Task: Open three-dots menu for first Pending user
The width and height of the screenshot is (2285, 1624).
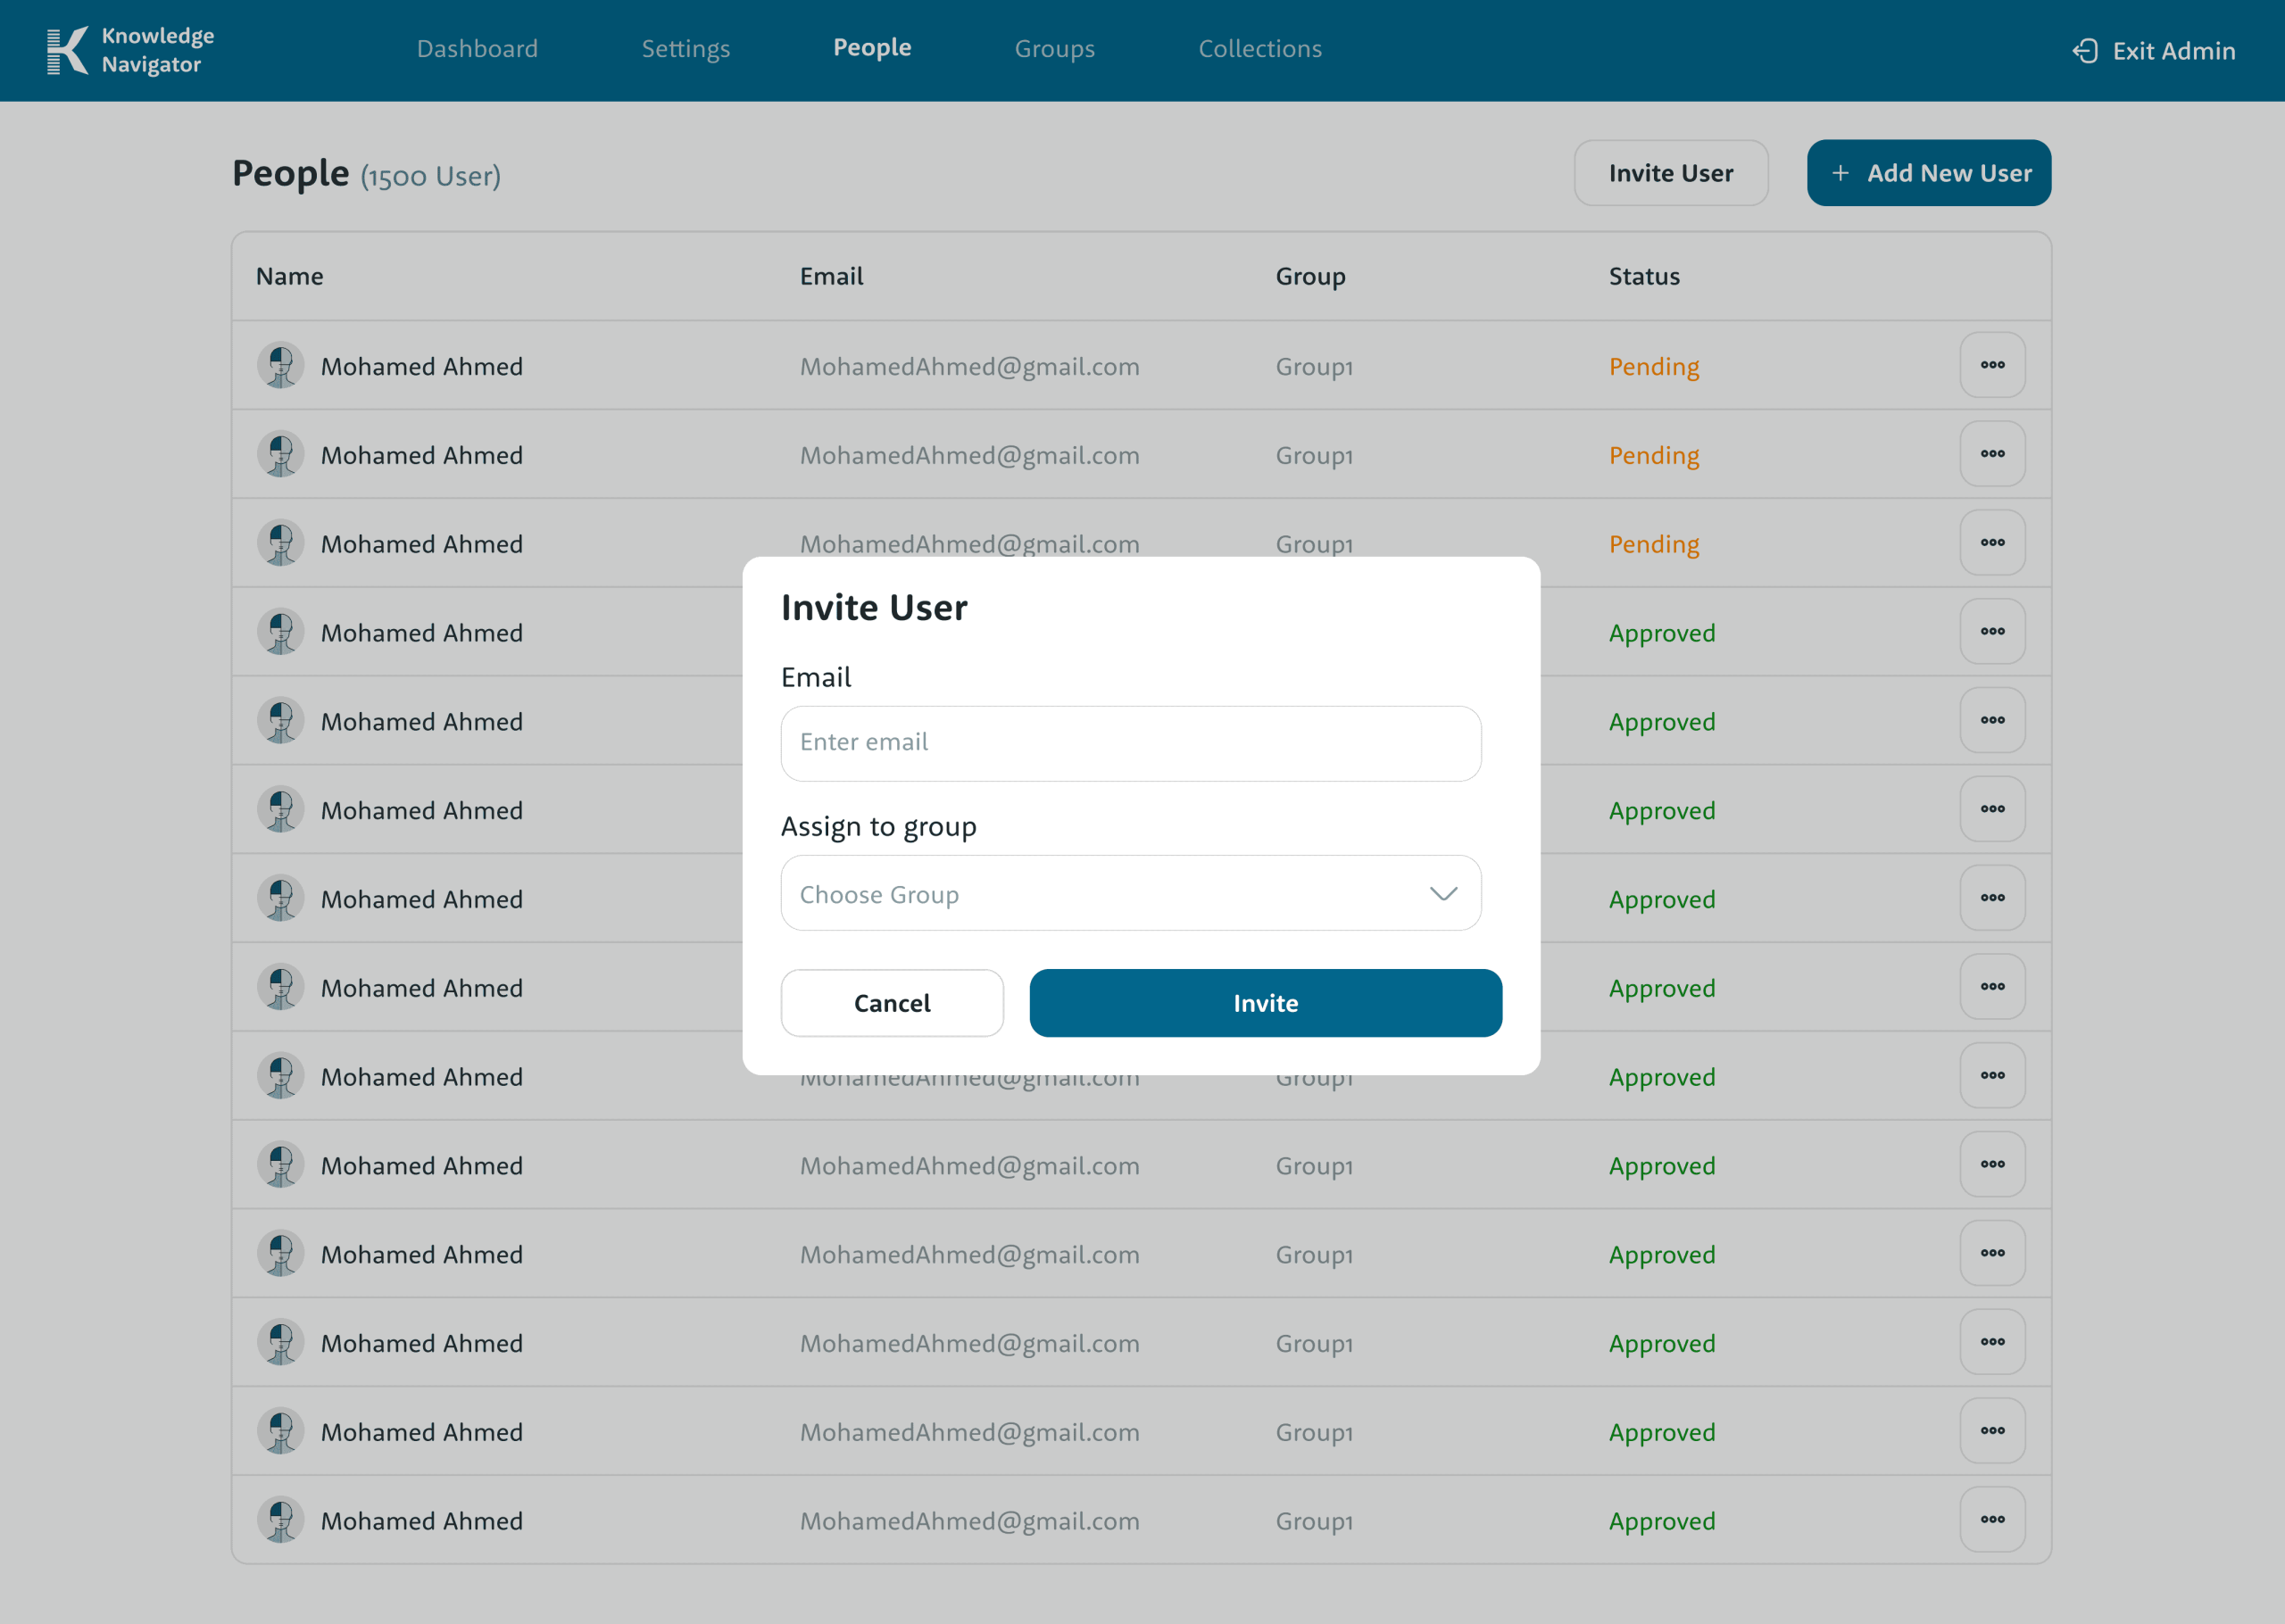Action: point(1992,365)
